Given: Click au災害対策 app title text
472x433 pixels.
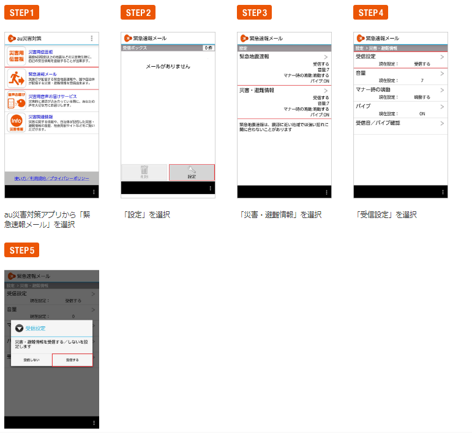Looking at the screenshot, I should [29, 38].
